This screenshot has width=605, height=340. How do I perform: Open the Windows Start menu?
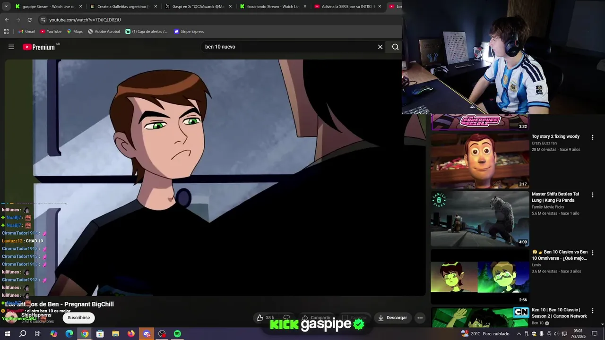(x=7, y=334)
